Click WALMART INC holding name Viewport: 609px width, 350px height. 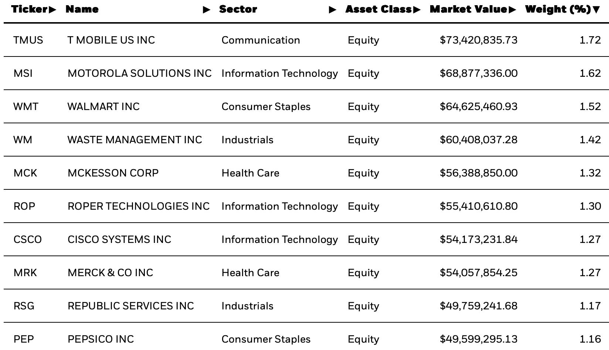(103, 106)
